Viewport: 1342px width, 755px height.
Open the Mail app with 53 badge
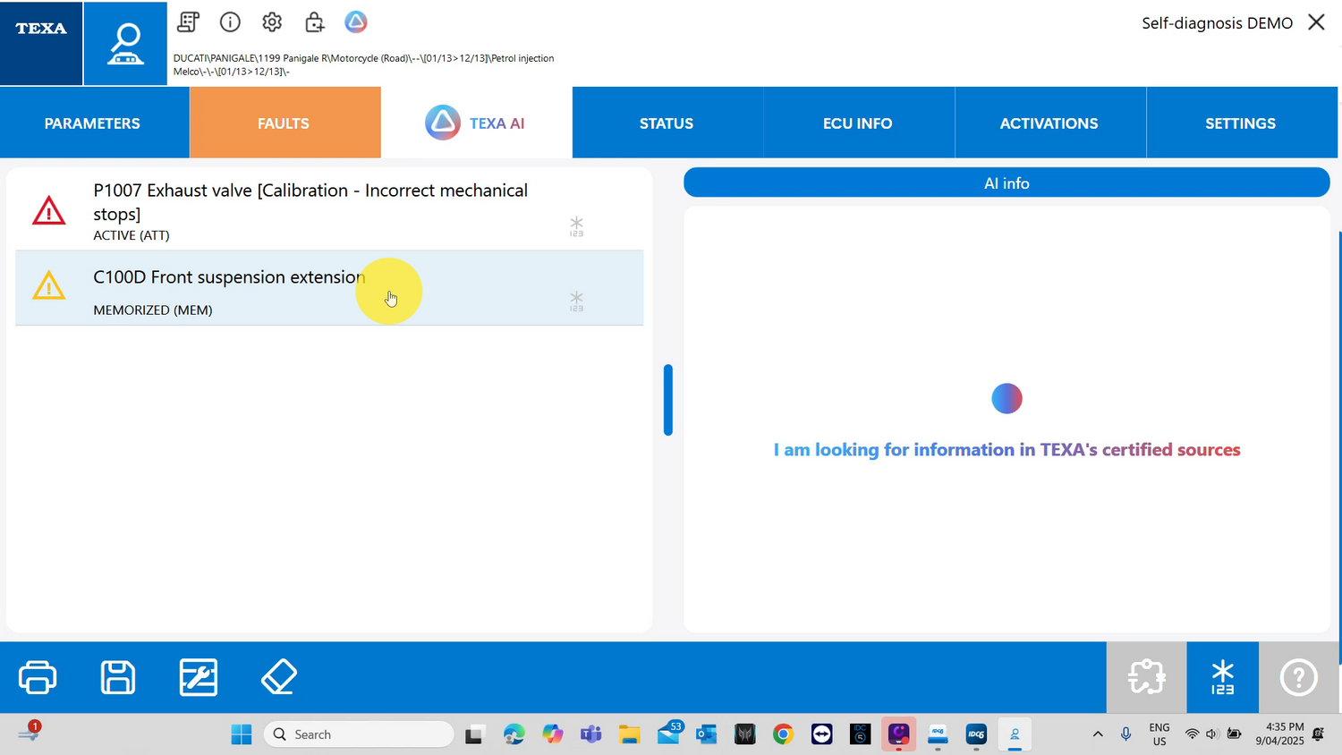[668, 734]
